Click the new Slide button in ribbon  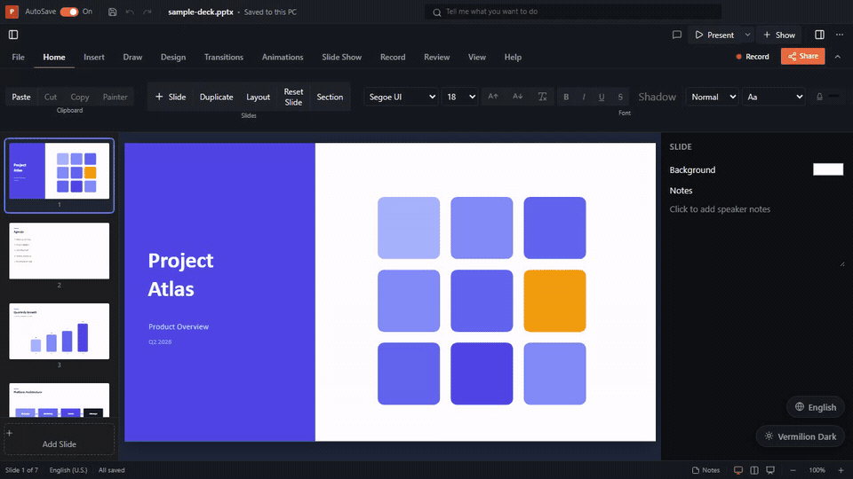(171, 97)
